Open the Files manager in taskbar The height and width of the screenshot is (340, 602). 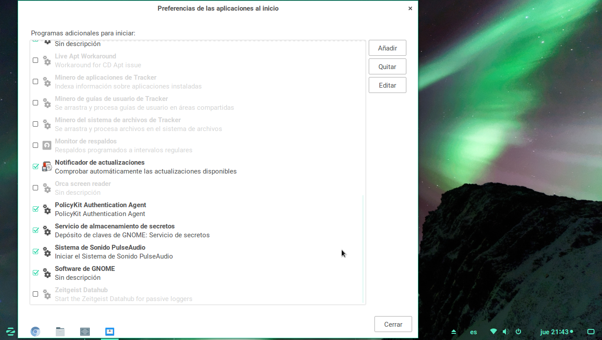(x=60, y=331)
